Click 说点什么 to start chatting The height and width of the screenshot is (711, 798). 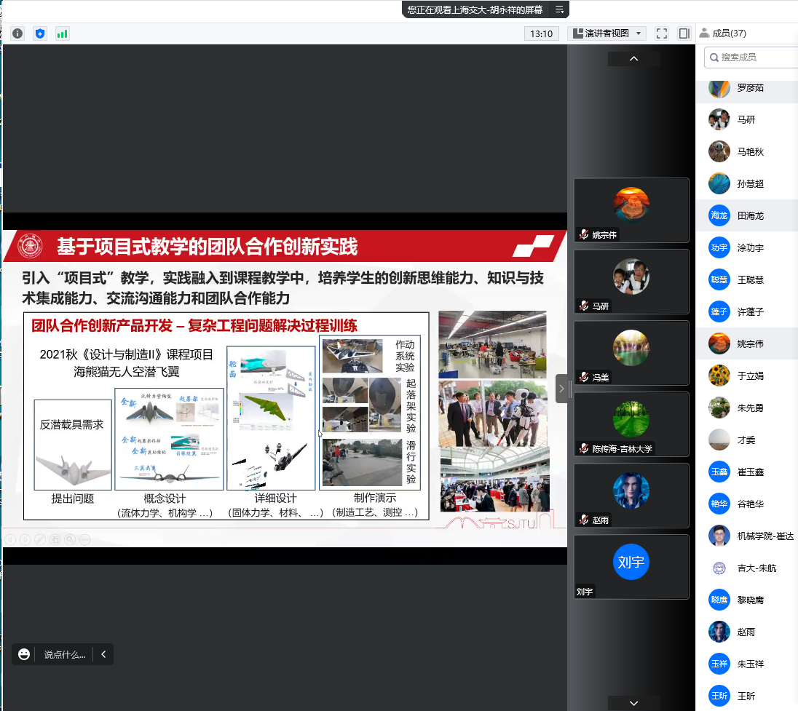click(x=64, y=654)
